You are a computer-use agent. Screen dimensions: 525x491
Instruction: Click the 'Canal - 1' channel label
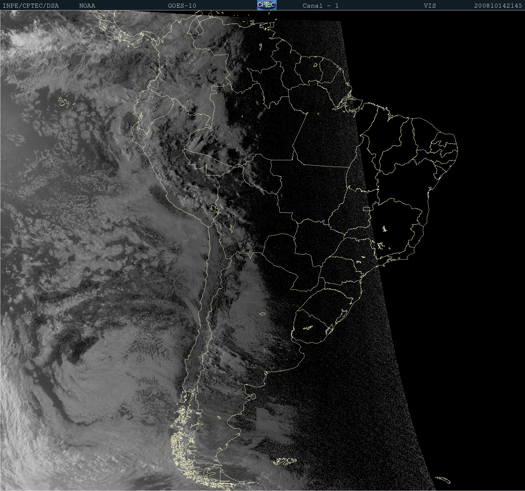click(321, 6)
